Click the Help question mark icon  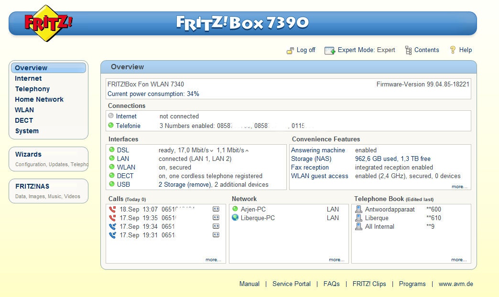[453, 50]
